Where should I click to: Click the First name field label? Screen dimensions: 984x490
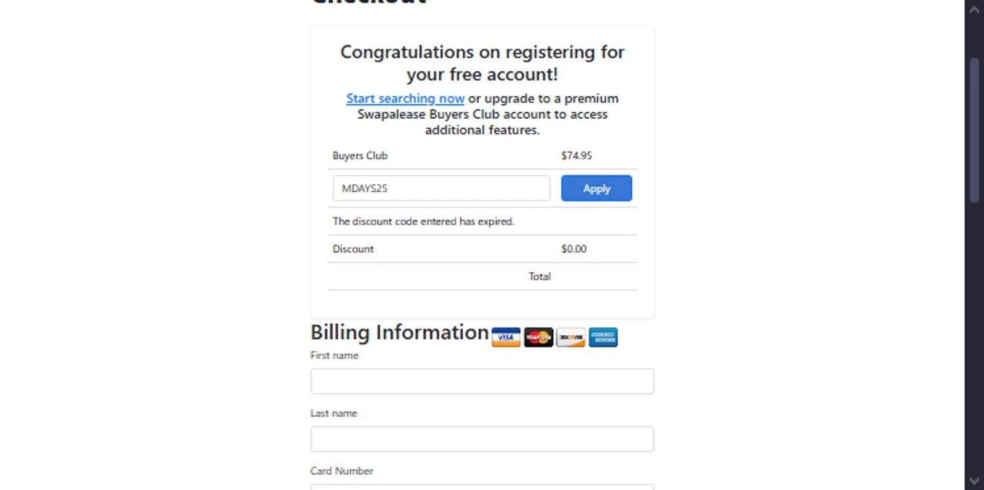[x=335, y=356]
